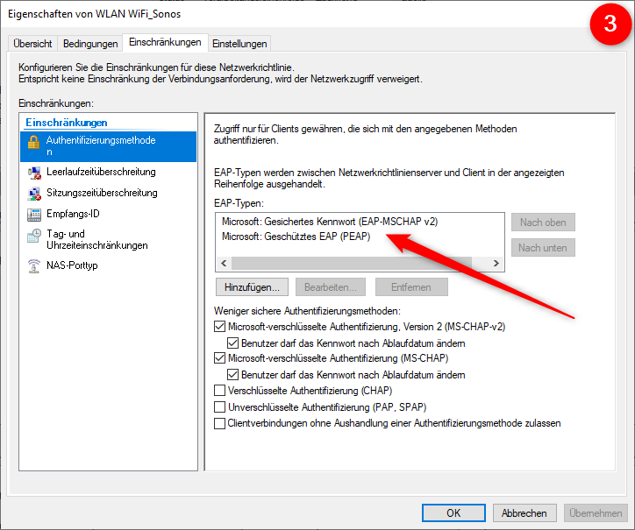Confirm the dialog with OK

(453, 513)
